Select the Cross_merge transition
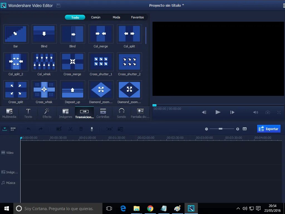Screen dimensions: 285x214 point(73,62)
